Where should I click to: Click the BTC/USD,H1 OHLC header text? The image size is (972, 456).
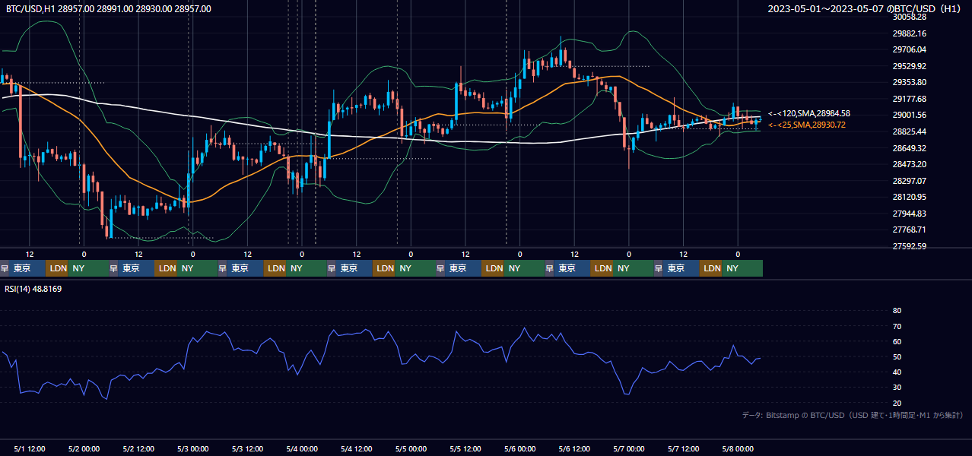tap(109, 8)
